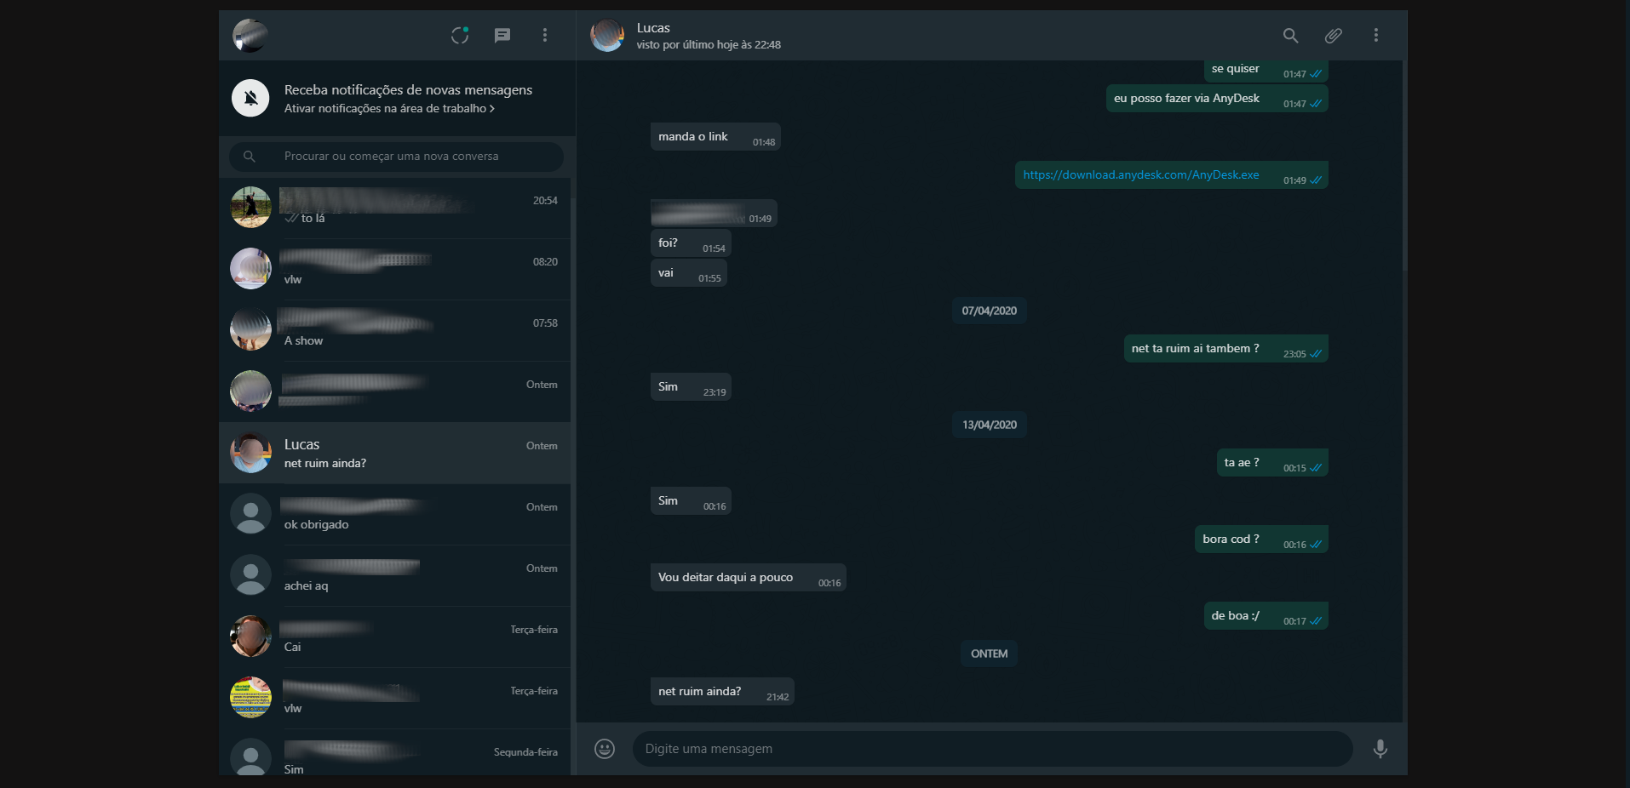The height and width of the screenshot is (788, 1630).
Task: Click message 'net ta ruim ai tambem ?'
Action: tap(1226, 349)
